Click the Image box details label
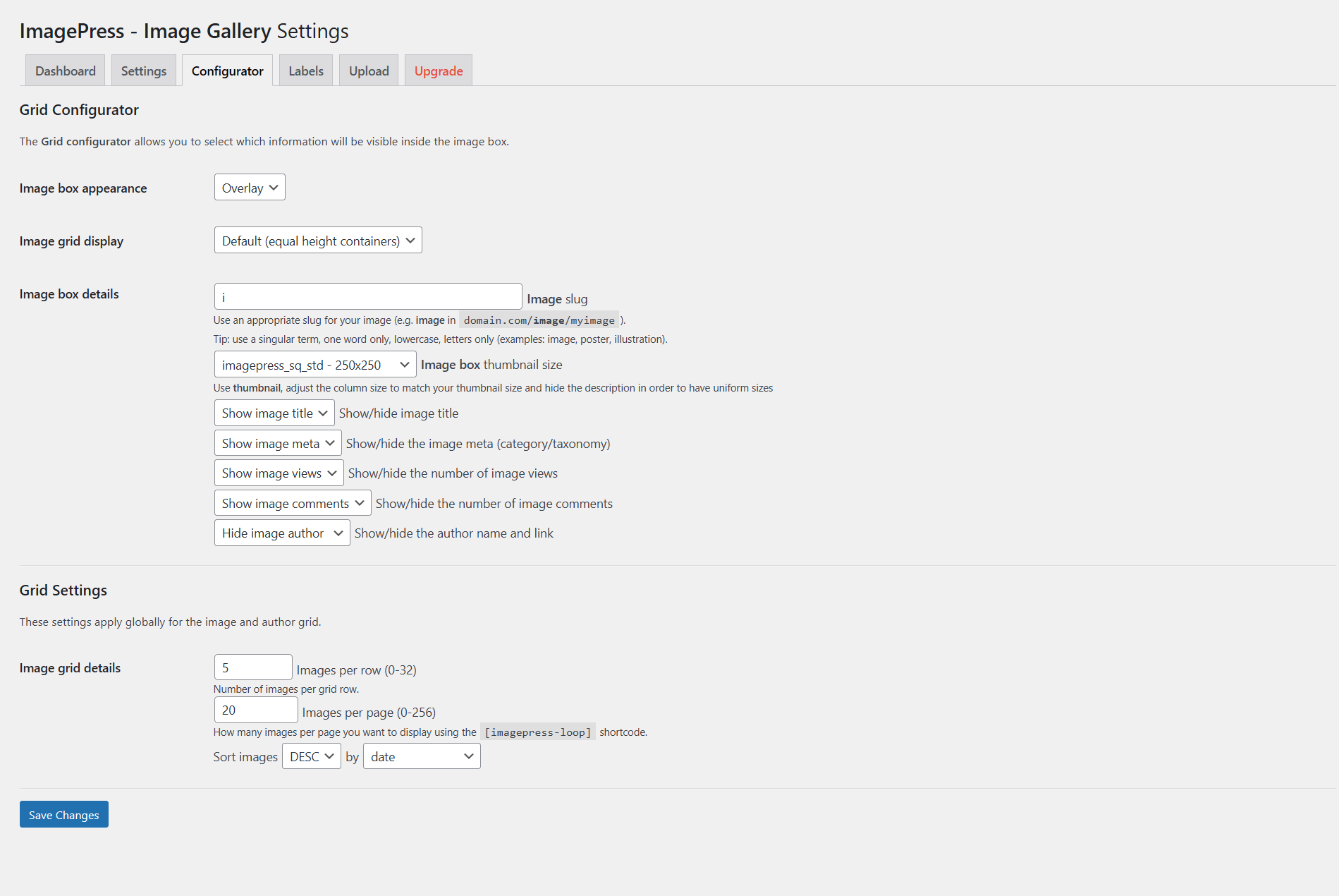This screenshot has width=1339, height=896. click(69, 294)
